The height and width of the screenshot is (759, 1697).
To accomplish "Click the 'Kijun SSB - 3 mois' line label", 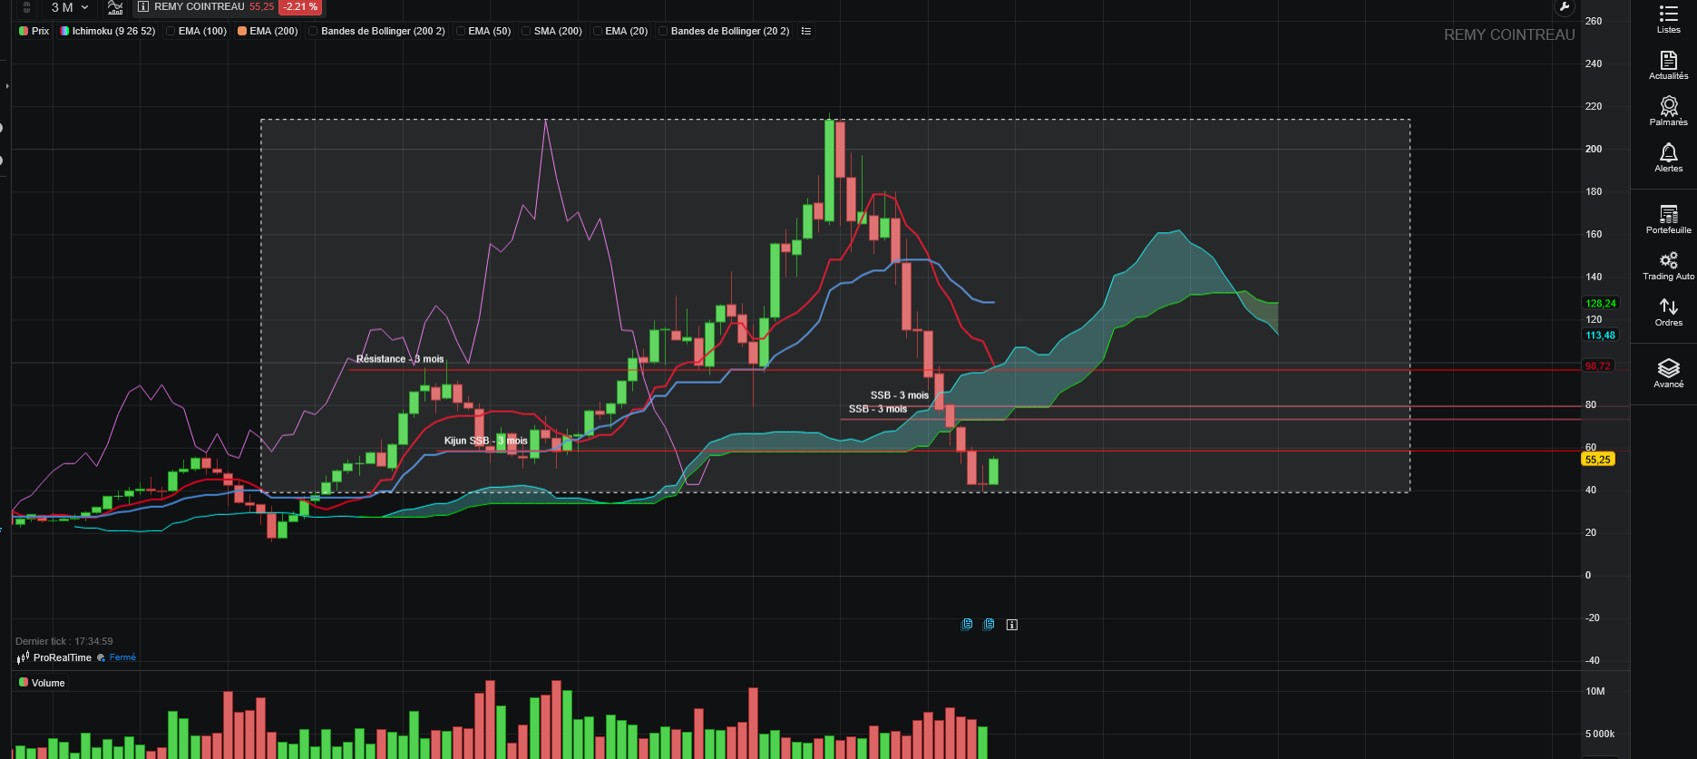I will point(485,441).
